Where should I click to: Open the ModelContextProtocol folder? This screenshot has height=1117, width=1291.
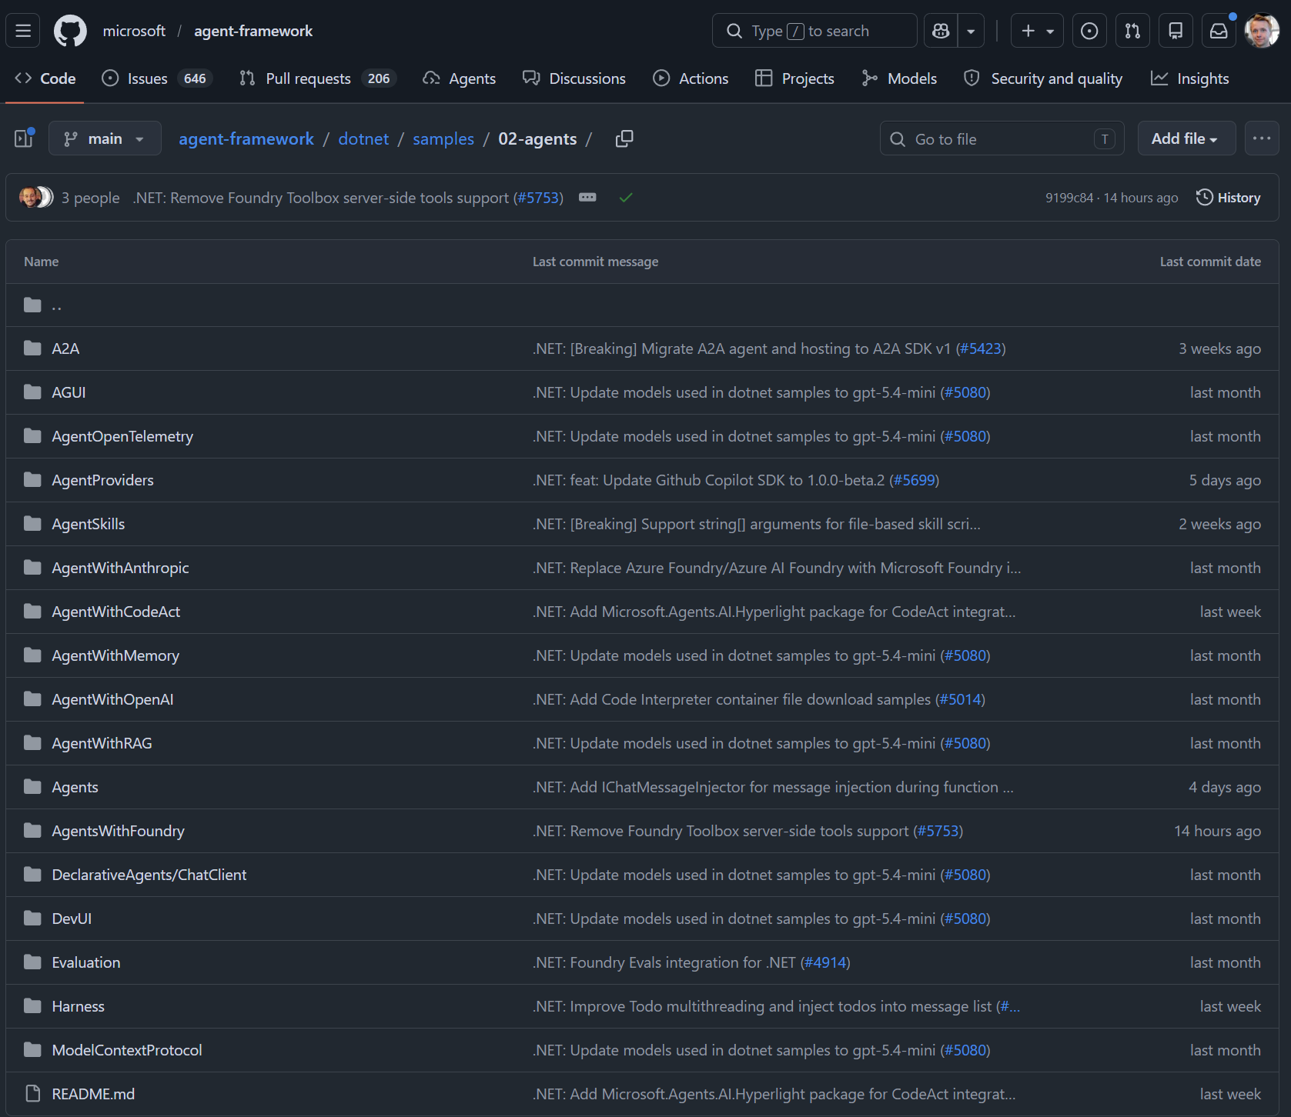coord(126,1050)
